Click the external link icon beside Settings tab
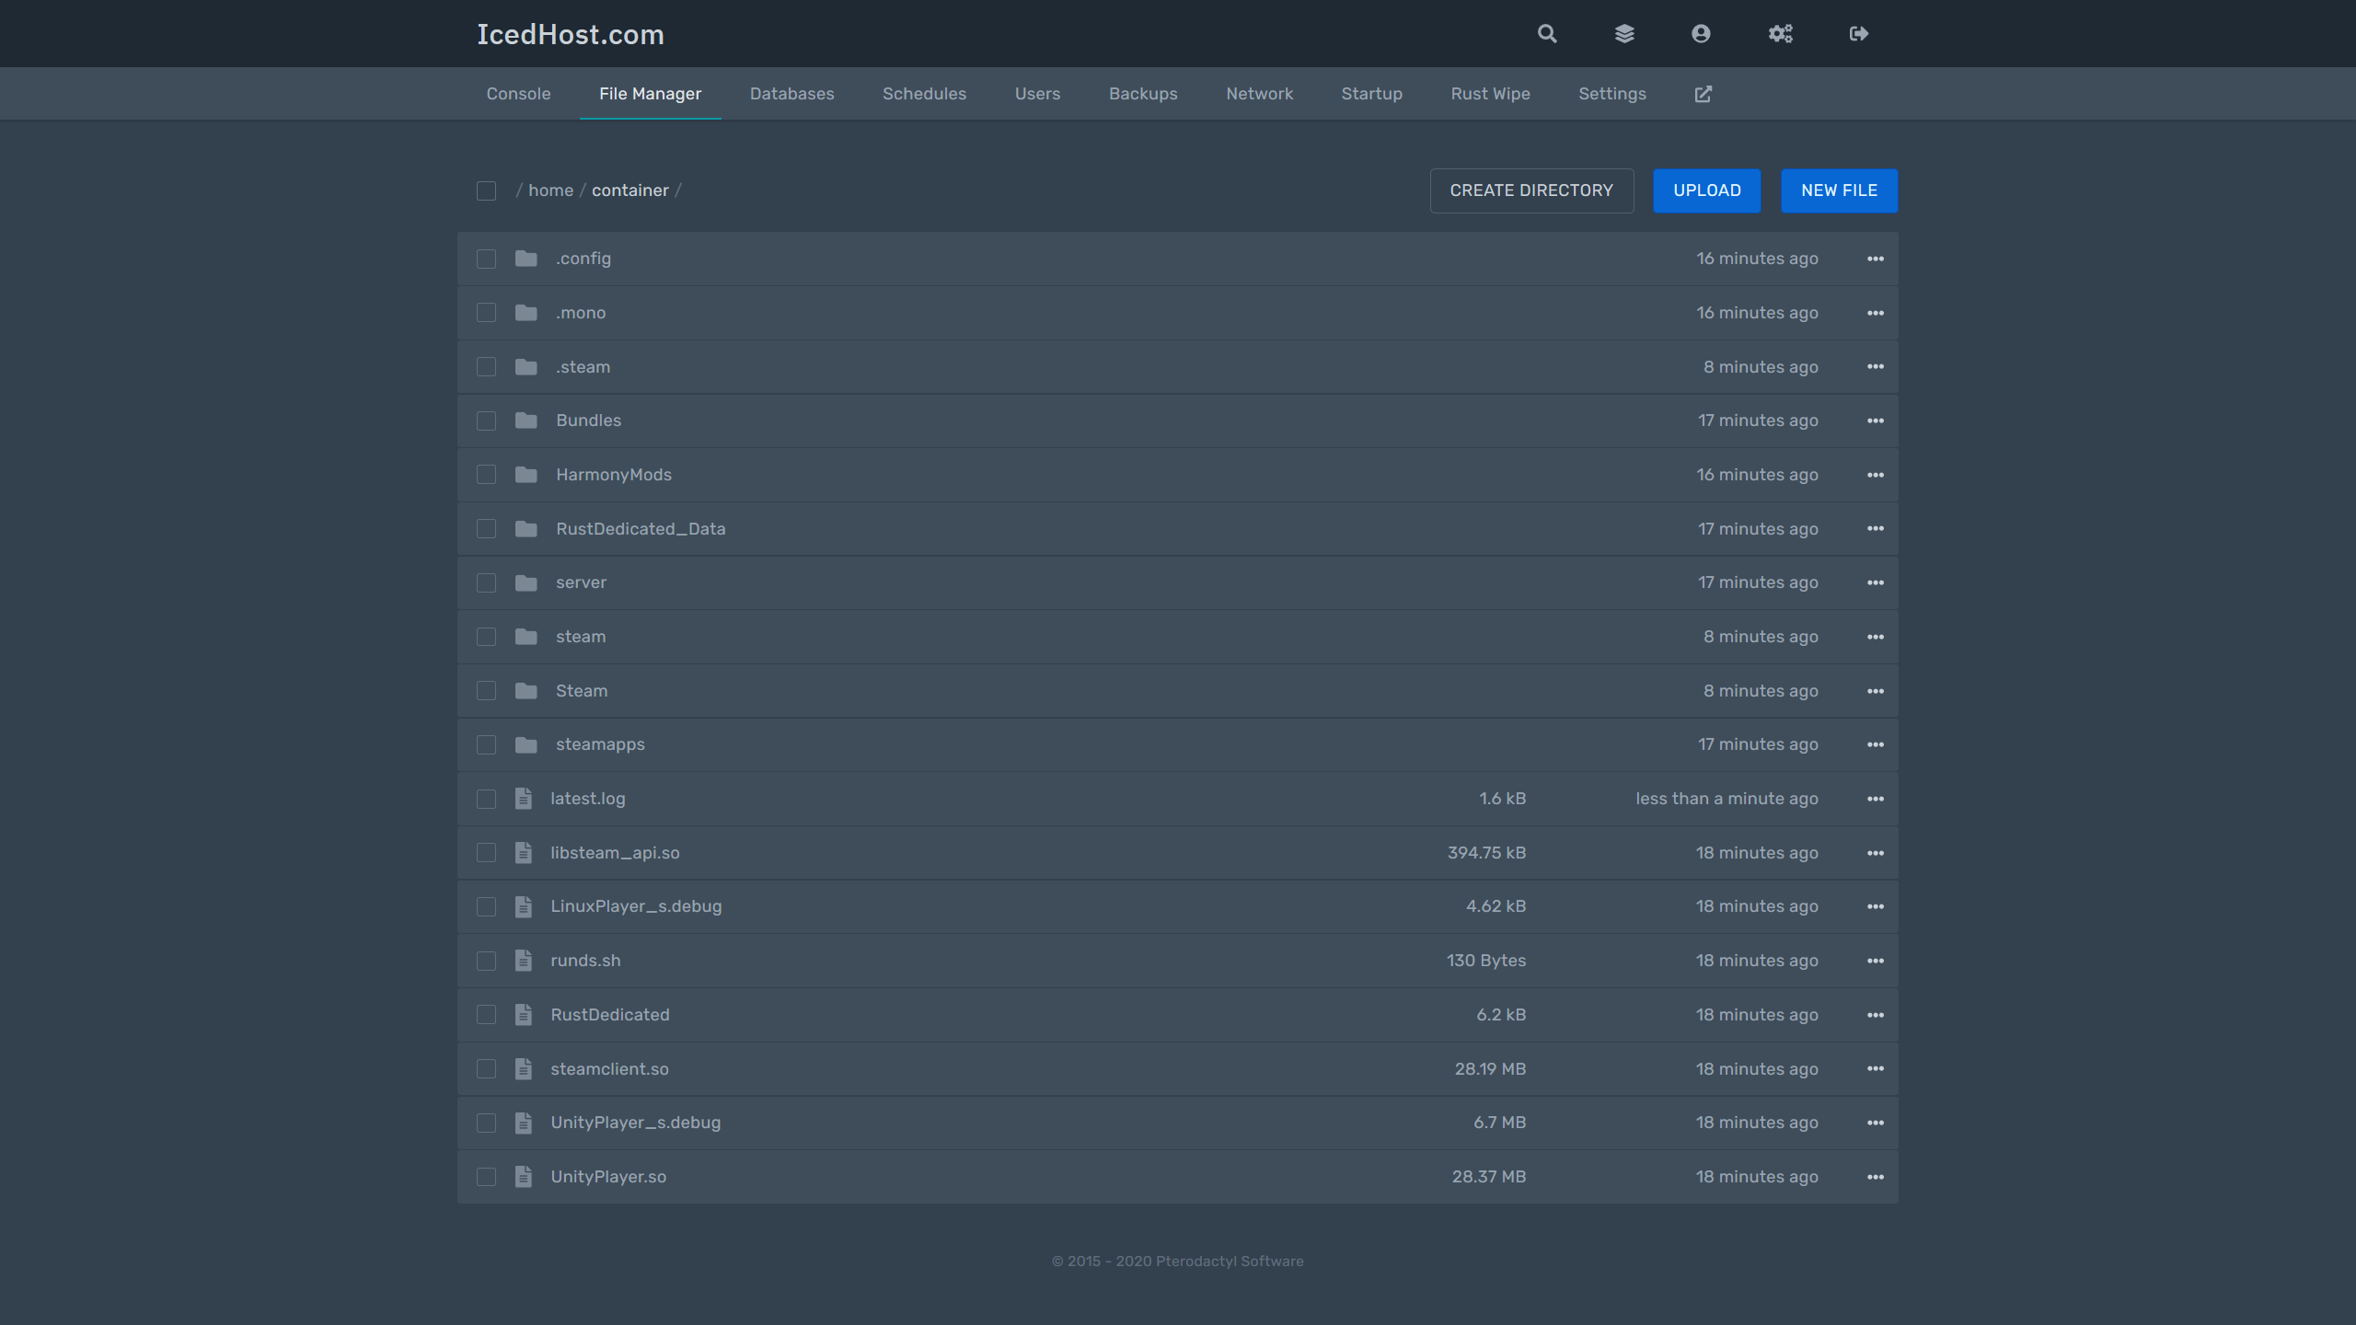This screenshot has height=1325, width=2356. coord(1703,92)
